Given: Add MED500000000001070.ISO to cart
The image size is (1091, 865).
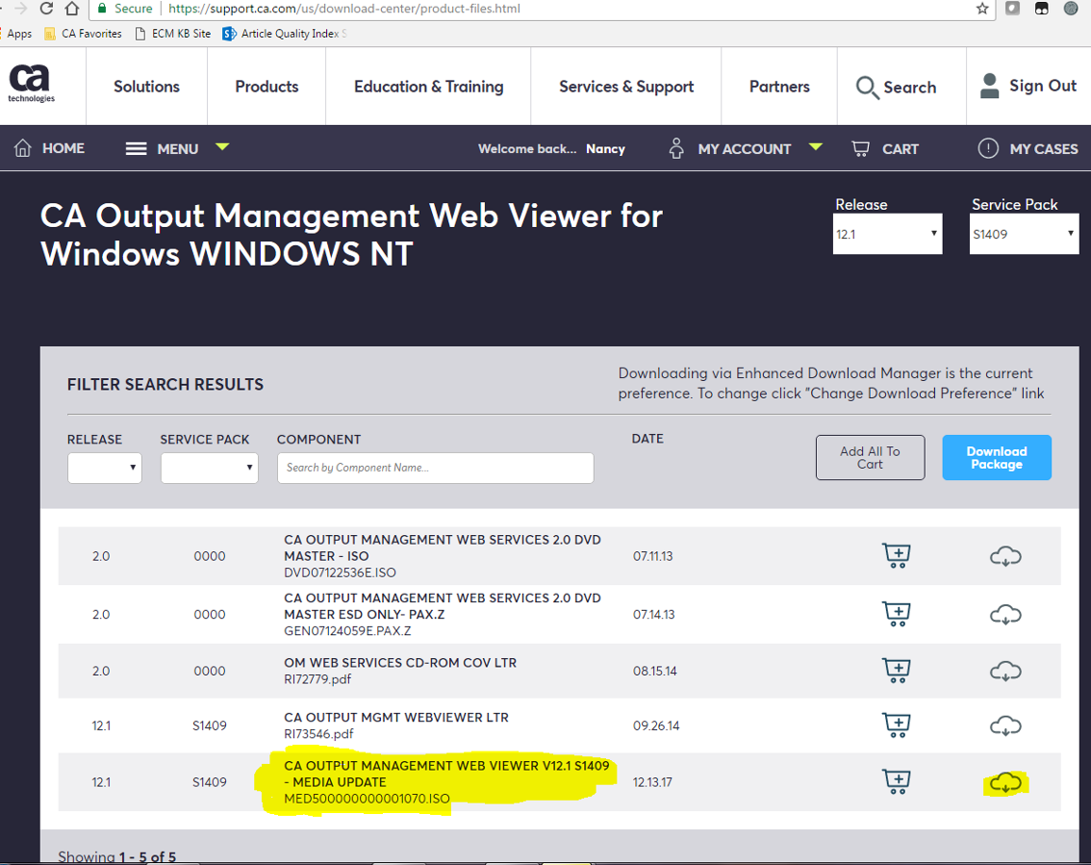Looking at the screenshot, I should click(897, 781).
